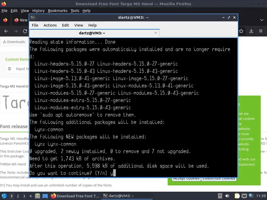Switch to workspace 4
Screen dimensions: 267x200
tap(31, 196)
